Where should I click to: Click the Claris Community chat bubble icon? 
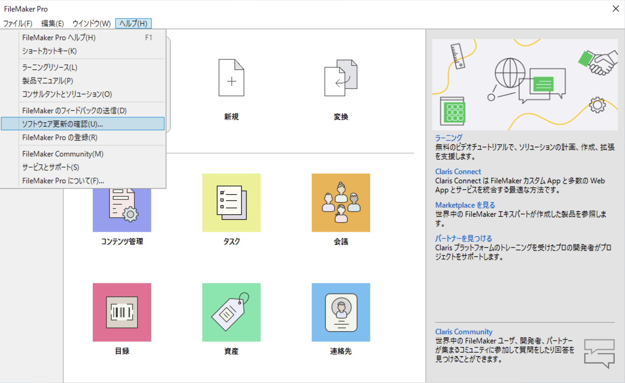(x=600, y=353)
